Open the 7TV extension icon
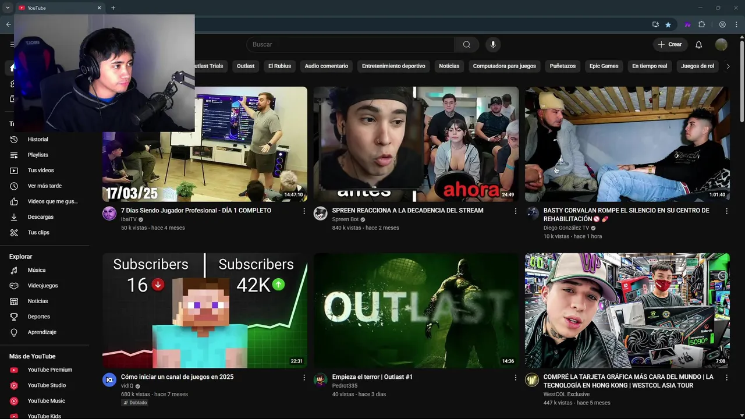The width and height of the screenshot is (745, 419). click(x=687, y=24)
